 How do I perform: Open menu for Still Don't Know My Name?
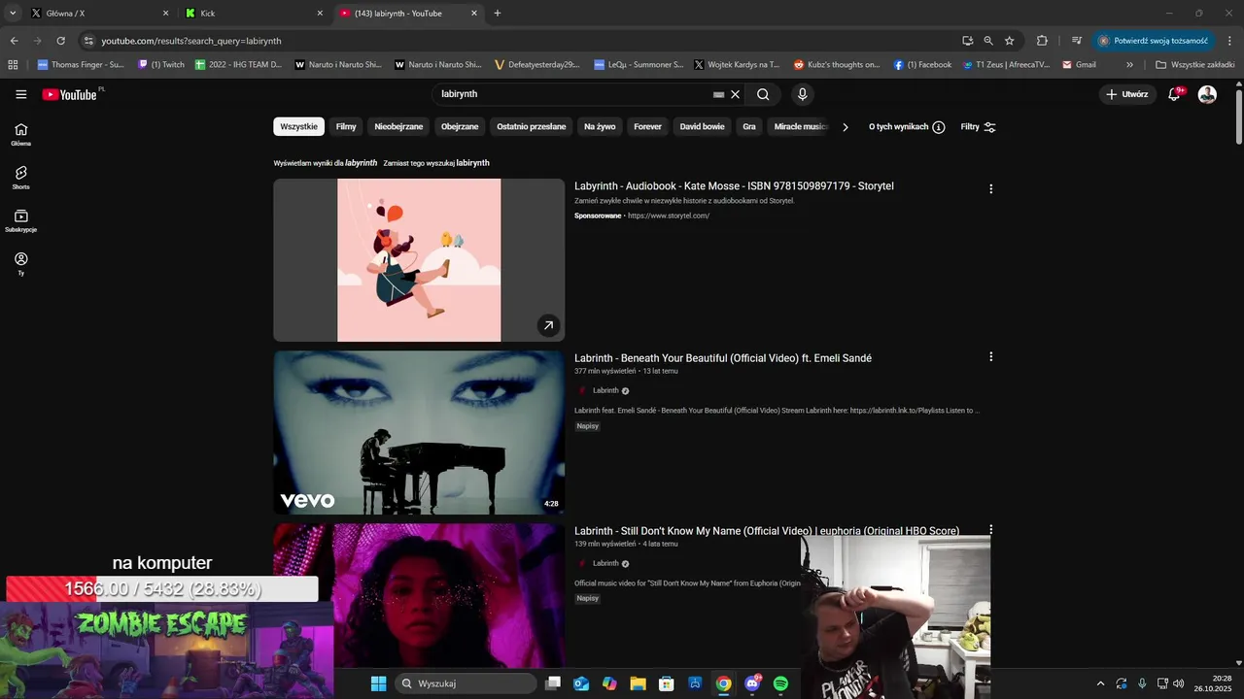pyautogui.click(x=990, y=530)
